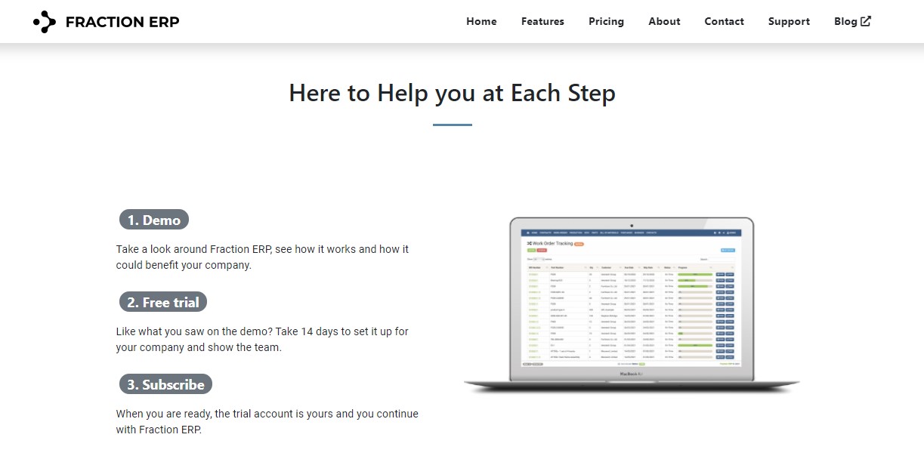Switch to the Features menu item
This screenshot has height=459, width=924.
click(x=542, y=21)
